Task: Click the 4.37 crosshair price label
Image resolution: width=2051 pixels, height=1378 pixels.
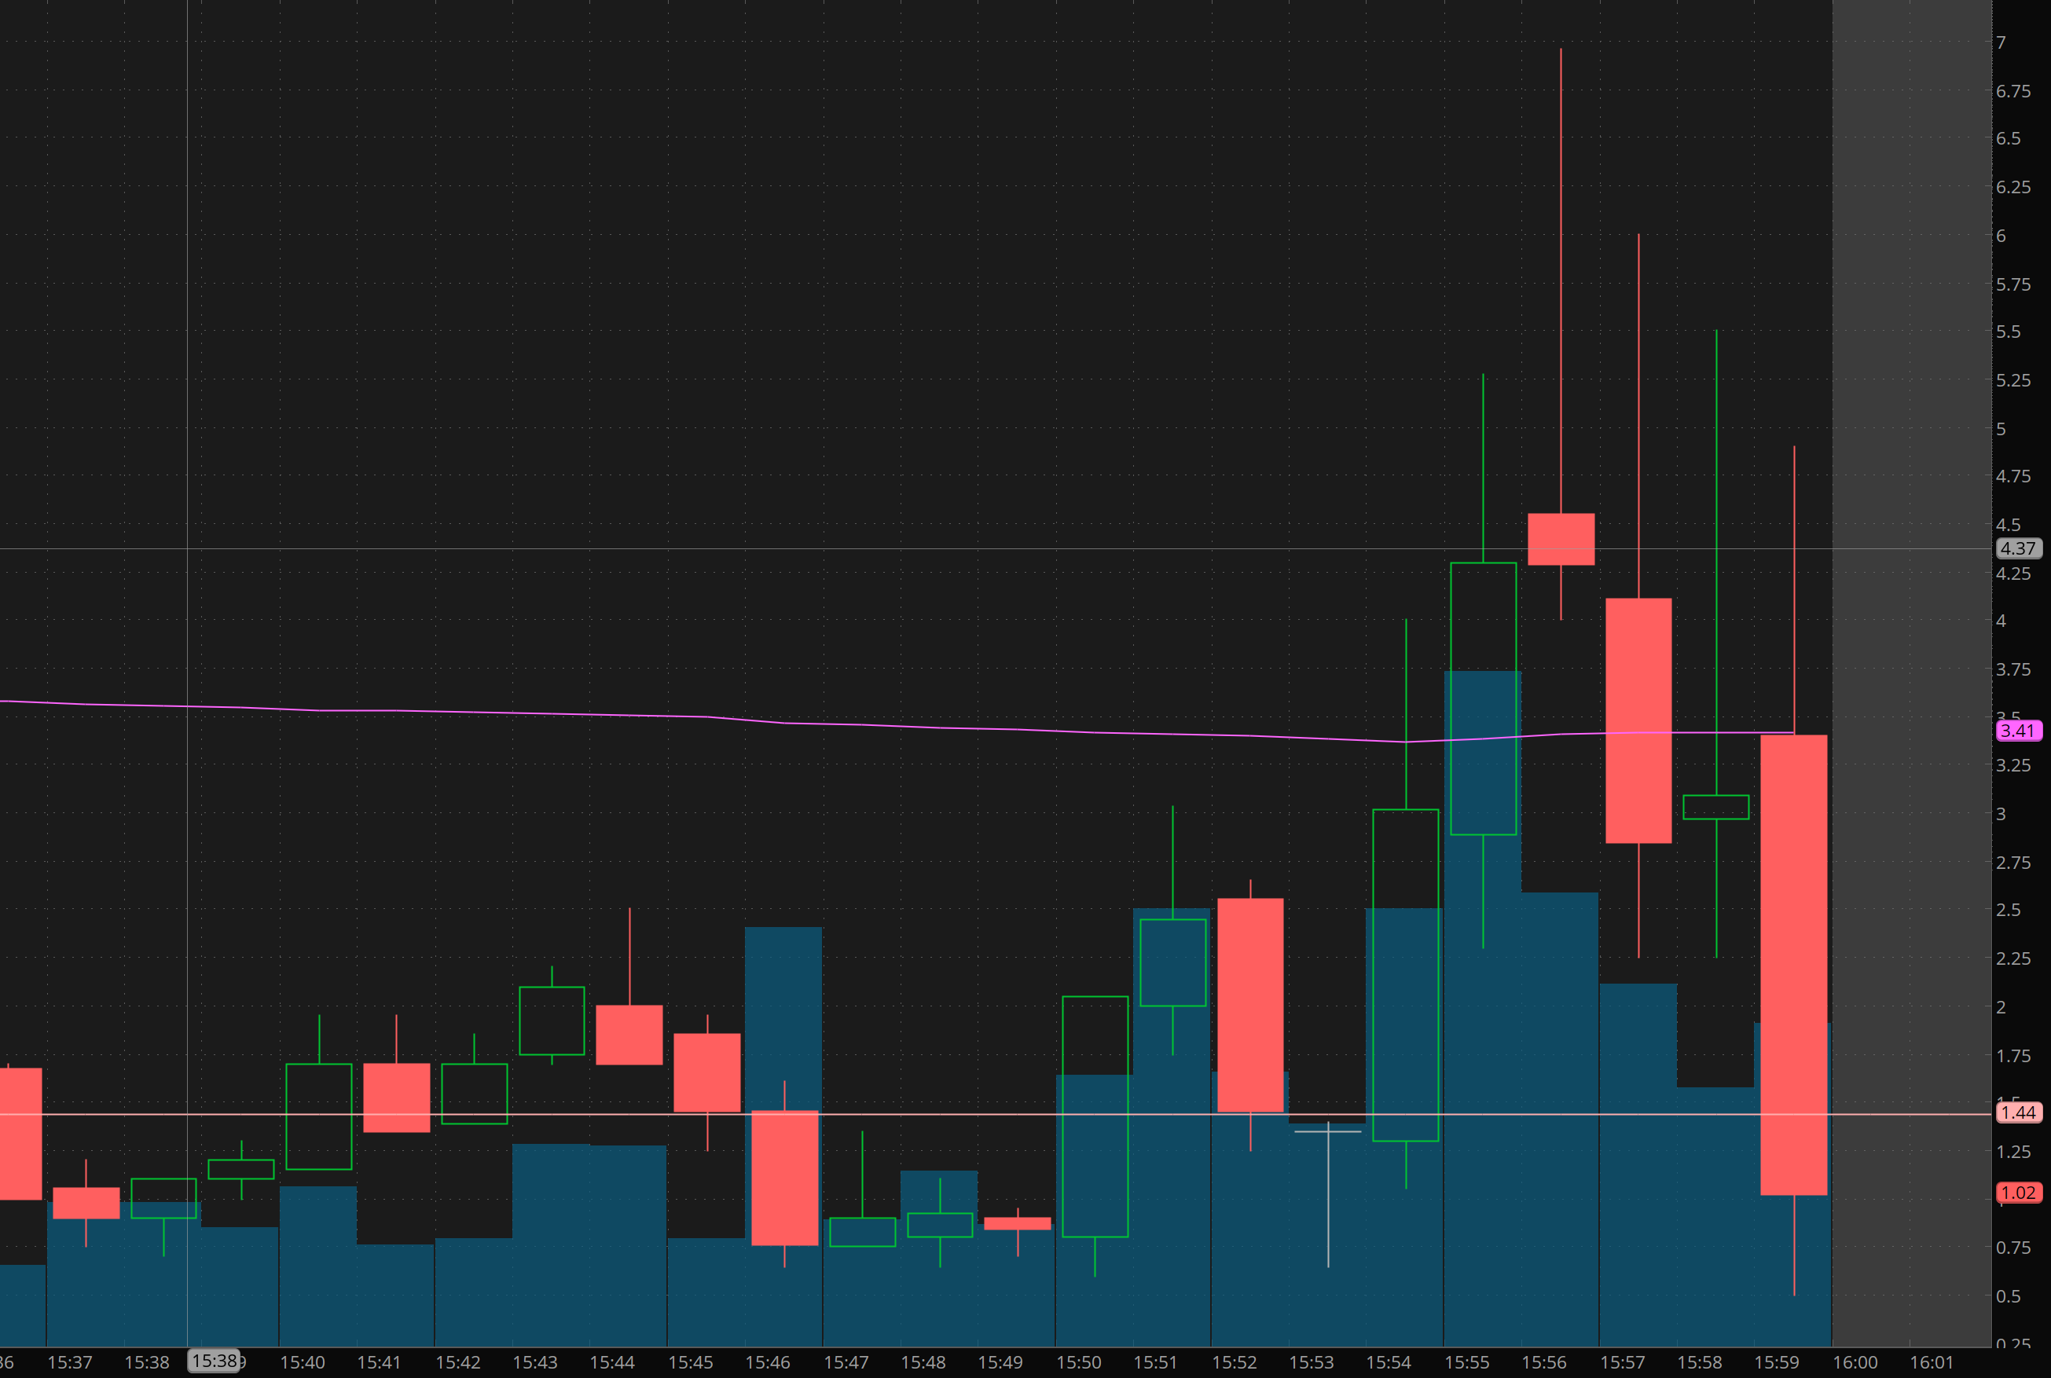Action: 2019,548
